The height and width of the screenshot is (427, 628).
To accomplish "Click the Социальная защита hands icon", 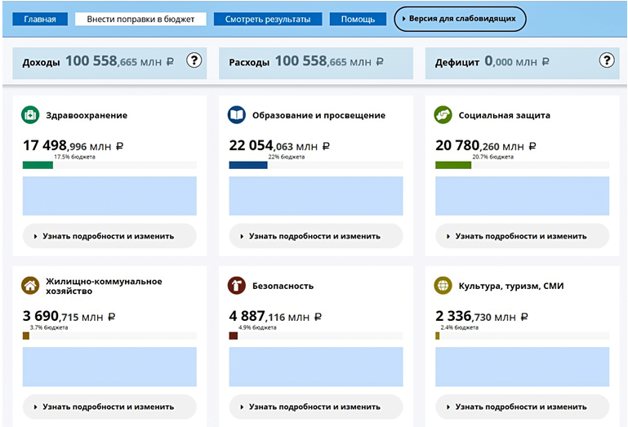I will click(443, 116).
